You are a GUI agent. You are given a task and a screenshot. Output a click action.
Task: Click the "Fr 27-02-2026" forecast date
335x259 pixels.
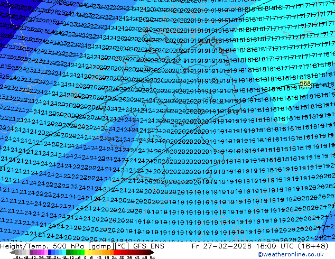(x=221, y=246)
